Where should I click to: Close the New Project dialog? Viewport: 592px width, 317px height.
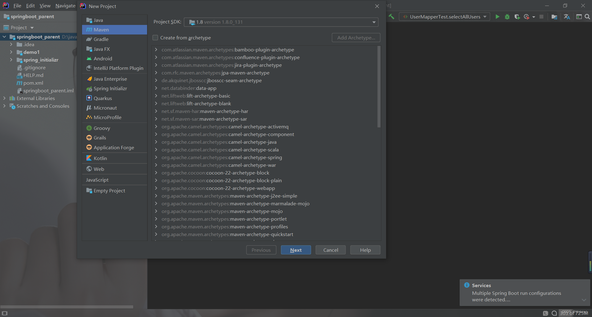tap(377, 6)
